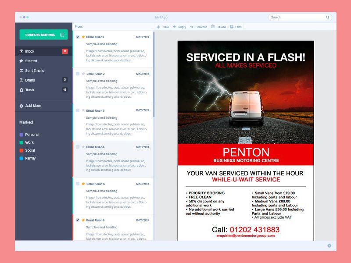Screen dimensions: 351x263
Task: Check Email User 4 checkbox
Action: point(78,147)
